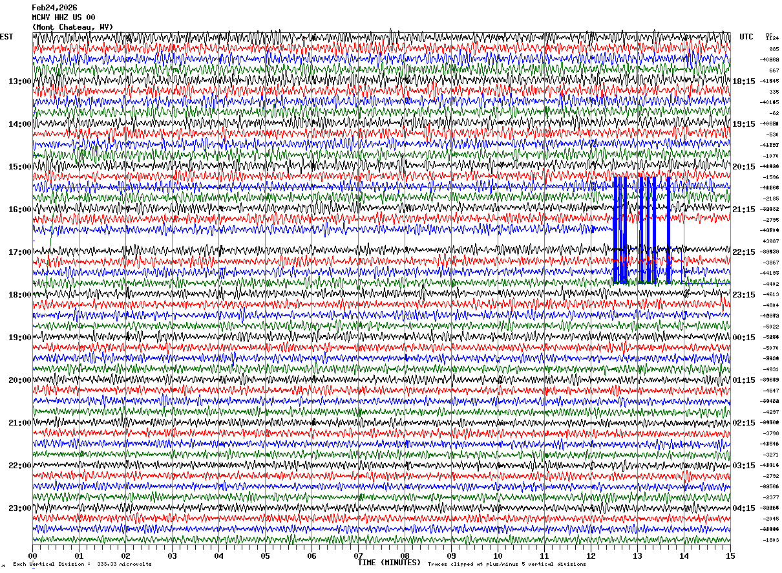Viewport: 782px width, 573px height.
Task: Click minute 12 on the time axis
Action: [591, 556]
